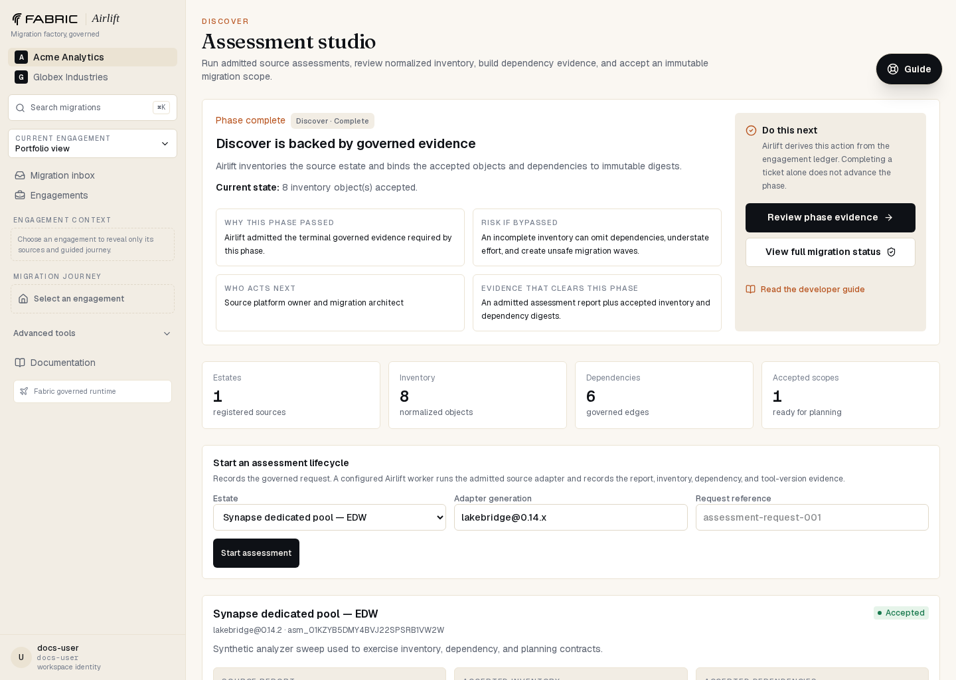Click the Estates card
956x680 pixels.
[291, 395]
